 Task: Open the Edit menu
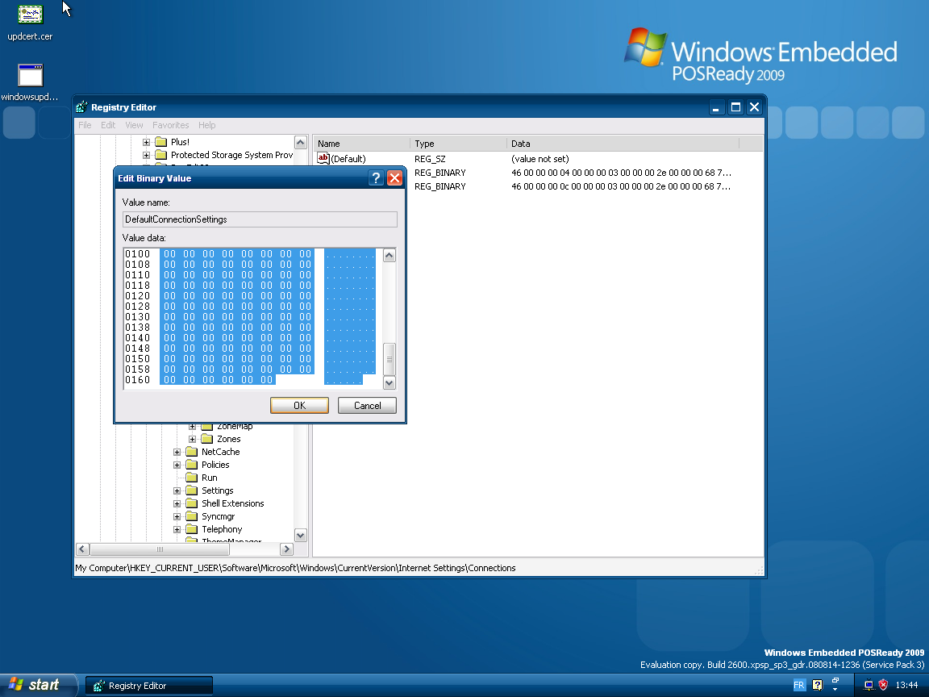pyautogui.click(x=108, y=125)
